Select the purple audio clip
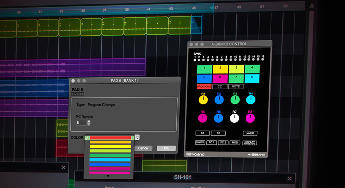 point(73,67)
